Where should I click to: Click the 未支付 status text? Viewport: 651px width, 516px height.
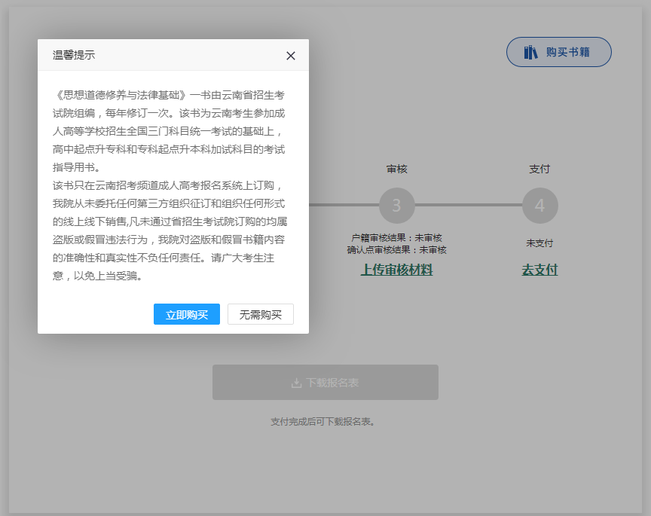(539, 243)
